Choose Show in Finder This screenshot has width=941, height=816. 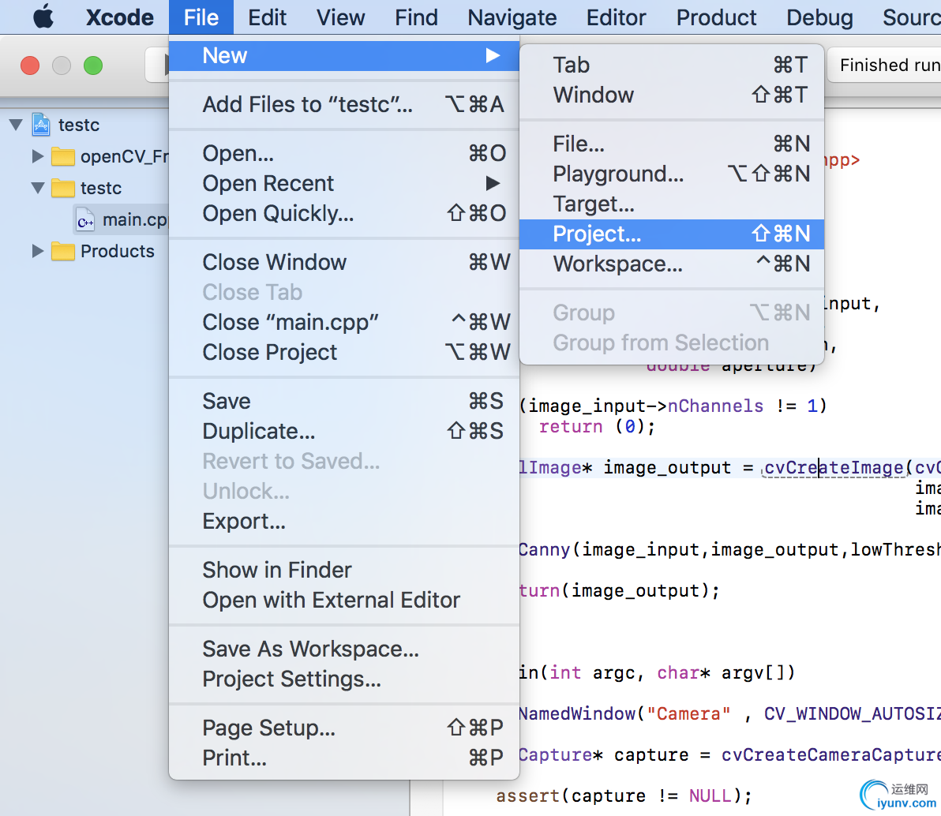(x=344, y=570)
